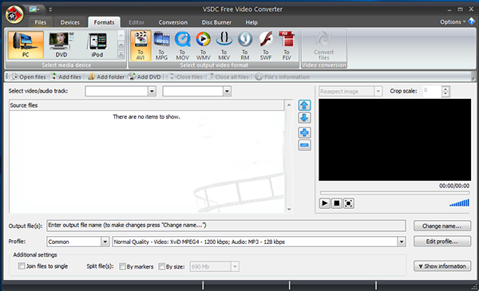The height and width of the screenshot is (291, 479).
Task: Expand media device gallery with bottom arrow
Action: pos(121,54)
